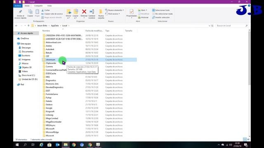
Task: Open Objetos 3D in the sidebar
Action: (26, 67)
